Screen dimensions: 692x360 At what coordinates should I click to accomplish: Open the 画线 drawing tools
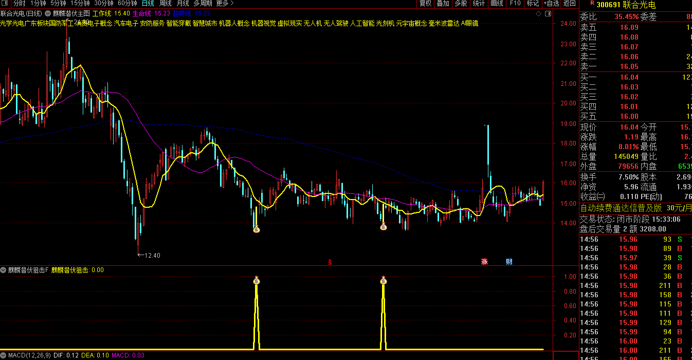click(497, 3)
